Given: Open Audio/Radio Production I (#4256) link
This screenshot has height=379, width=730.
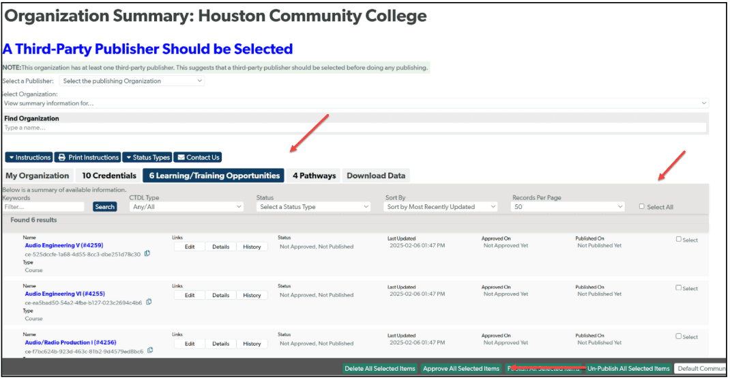Looking at the screenshot, I should tap(71, 342).
